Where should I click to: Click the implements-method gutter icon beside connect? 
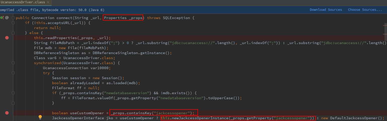[x=2, y=18]
